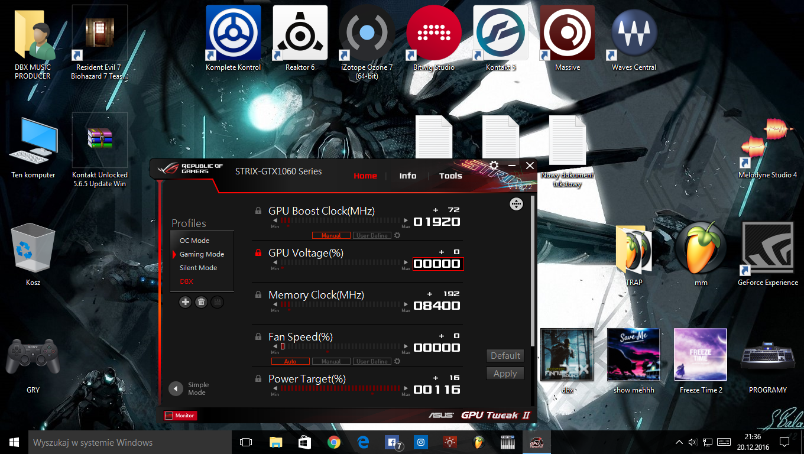The image size is (804, 454).
Task: Select the Kontakt 5 desktop shortcut
Action: tap(501, 39)
